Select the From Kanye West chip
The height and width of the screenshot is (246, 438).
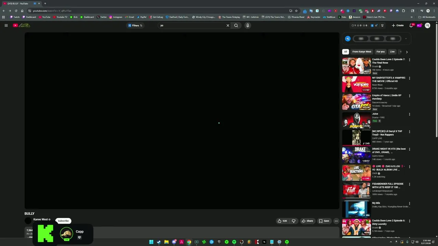coord(362,52)
